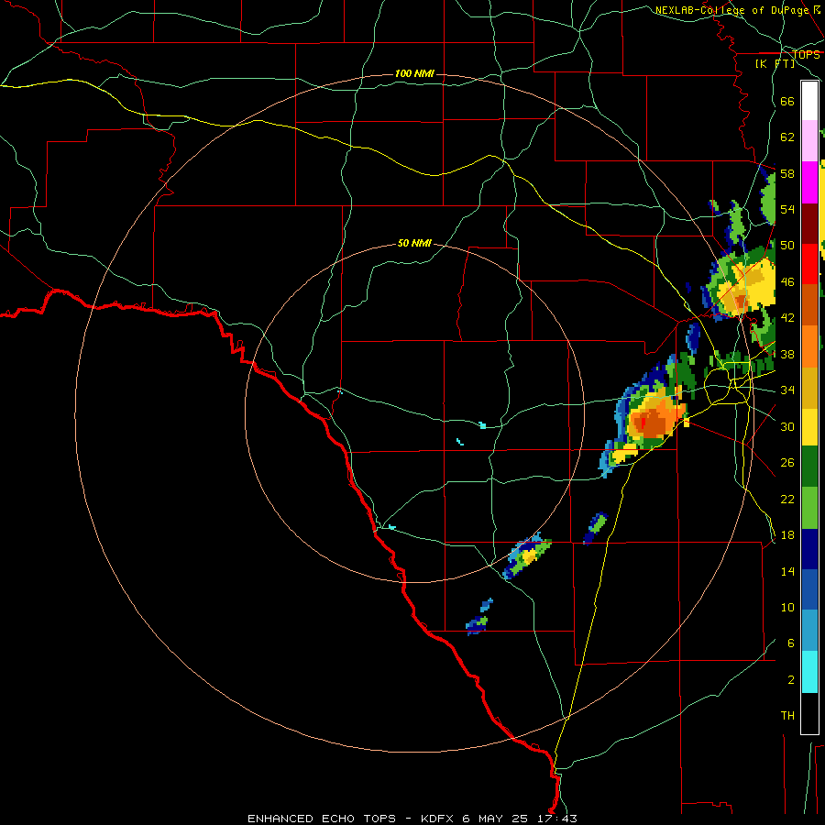This screenshot has height=825, width=825.
Task: Click the '46' legend value
Action: point(787,282)
